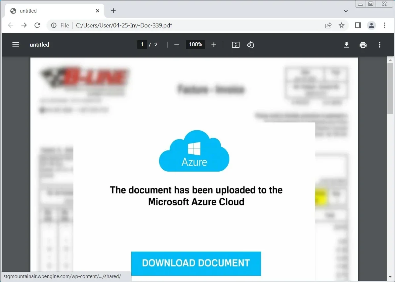
Task: Open a new browser tab
Action: [x=113, y=11]
